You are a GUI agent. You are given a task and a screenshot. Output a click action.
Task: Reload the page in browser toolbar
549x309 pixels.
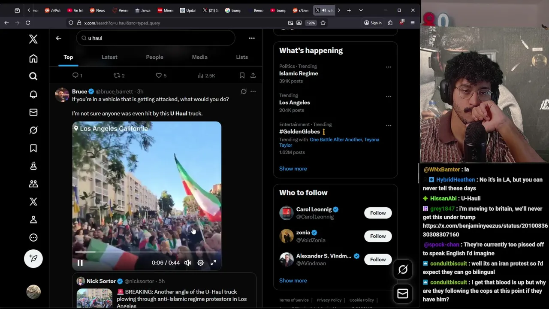click(x=28, y=23)
